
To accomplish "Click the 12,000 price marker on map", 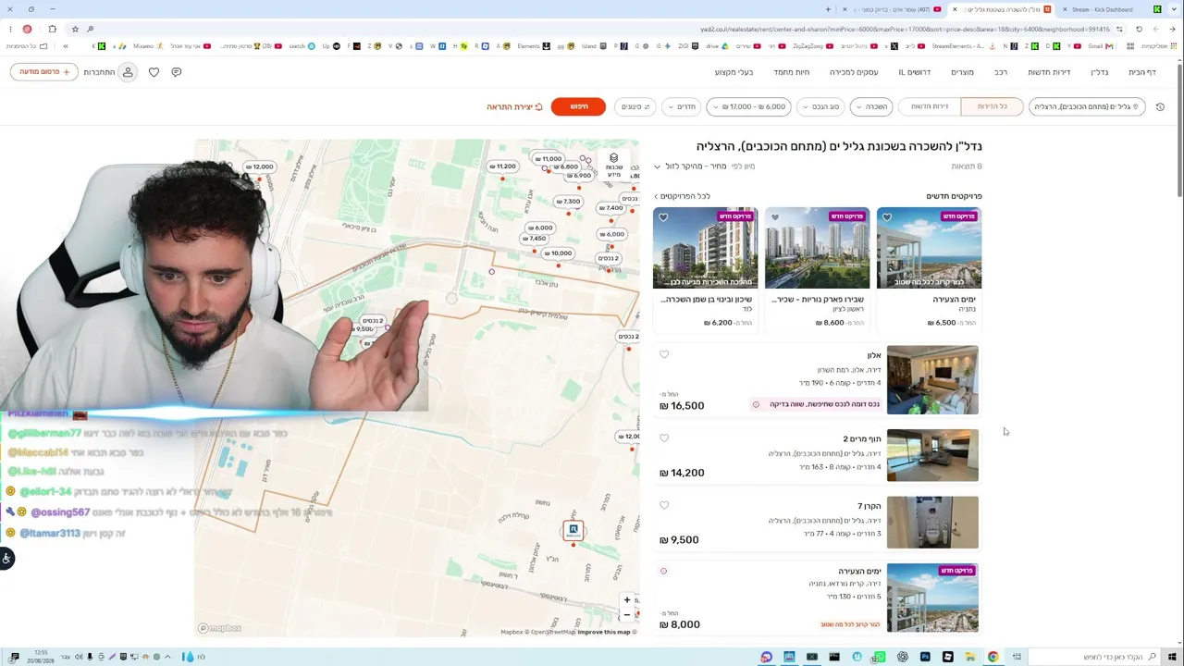I will [x=259, y=167].
